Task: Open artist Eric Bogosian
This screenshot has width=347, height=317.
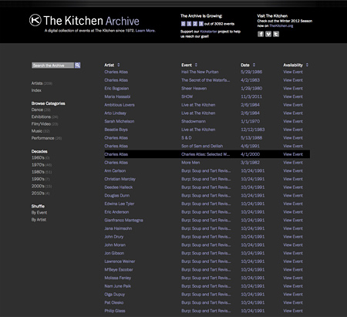Action: click(116, 89)
